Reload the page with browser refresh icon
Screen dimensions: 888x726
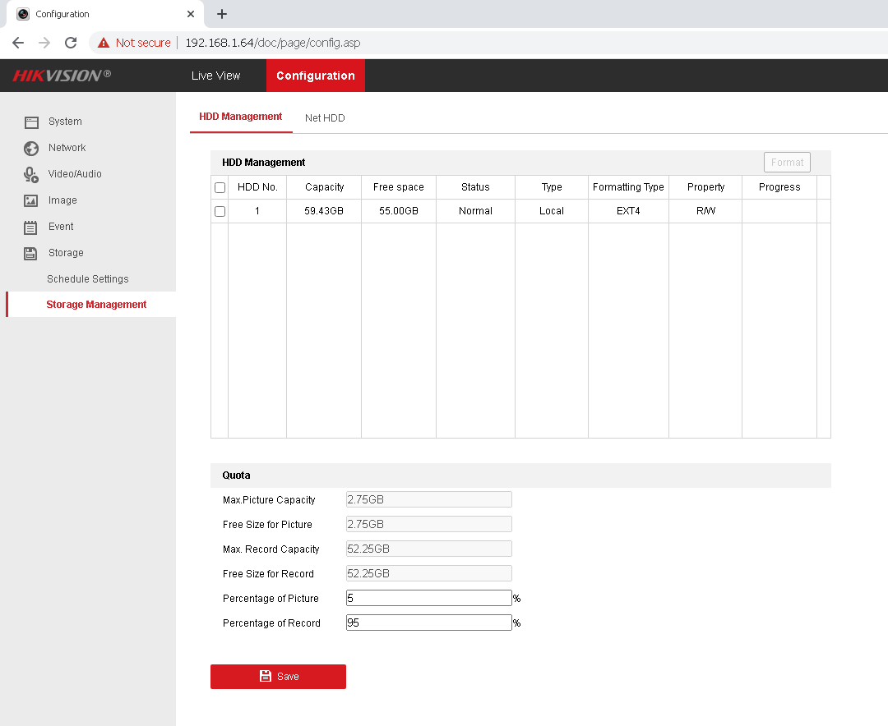point(71,43)
